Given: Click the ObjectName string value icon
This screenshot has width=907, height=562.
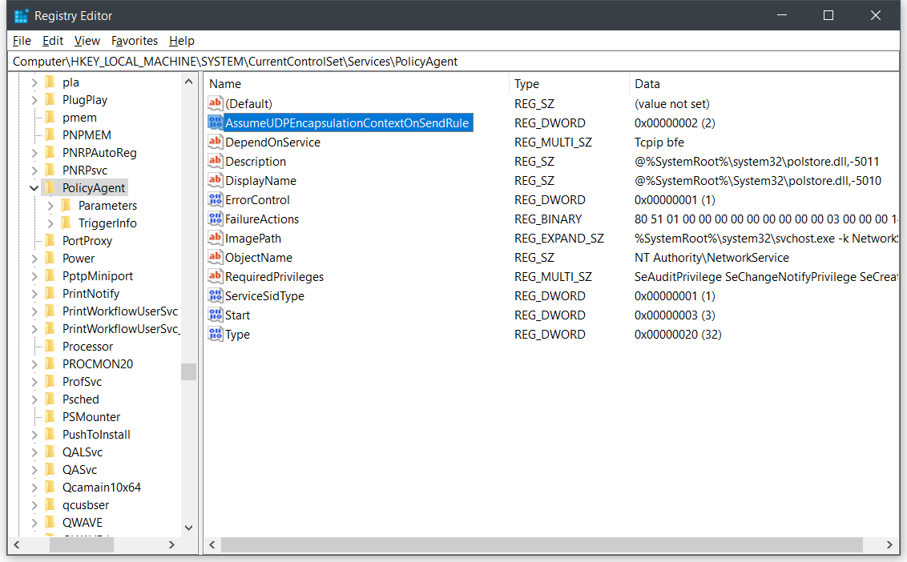Looking at the screenshot, I should point(216,257).
